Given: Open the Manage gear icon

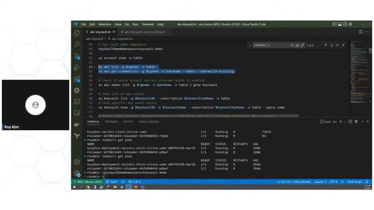Looking at the screenshot, I should point(77,174).
